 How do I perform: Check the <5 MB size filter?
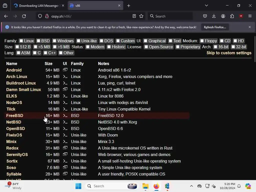[35, 47]
